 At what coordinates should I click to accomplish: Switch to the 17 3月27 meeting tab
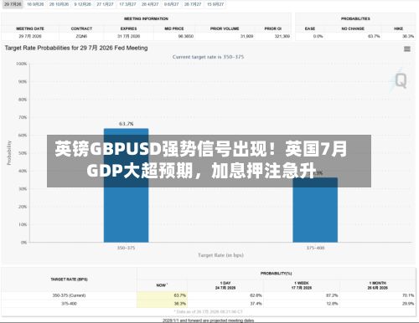coord(127,4)
